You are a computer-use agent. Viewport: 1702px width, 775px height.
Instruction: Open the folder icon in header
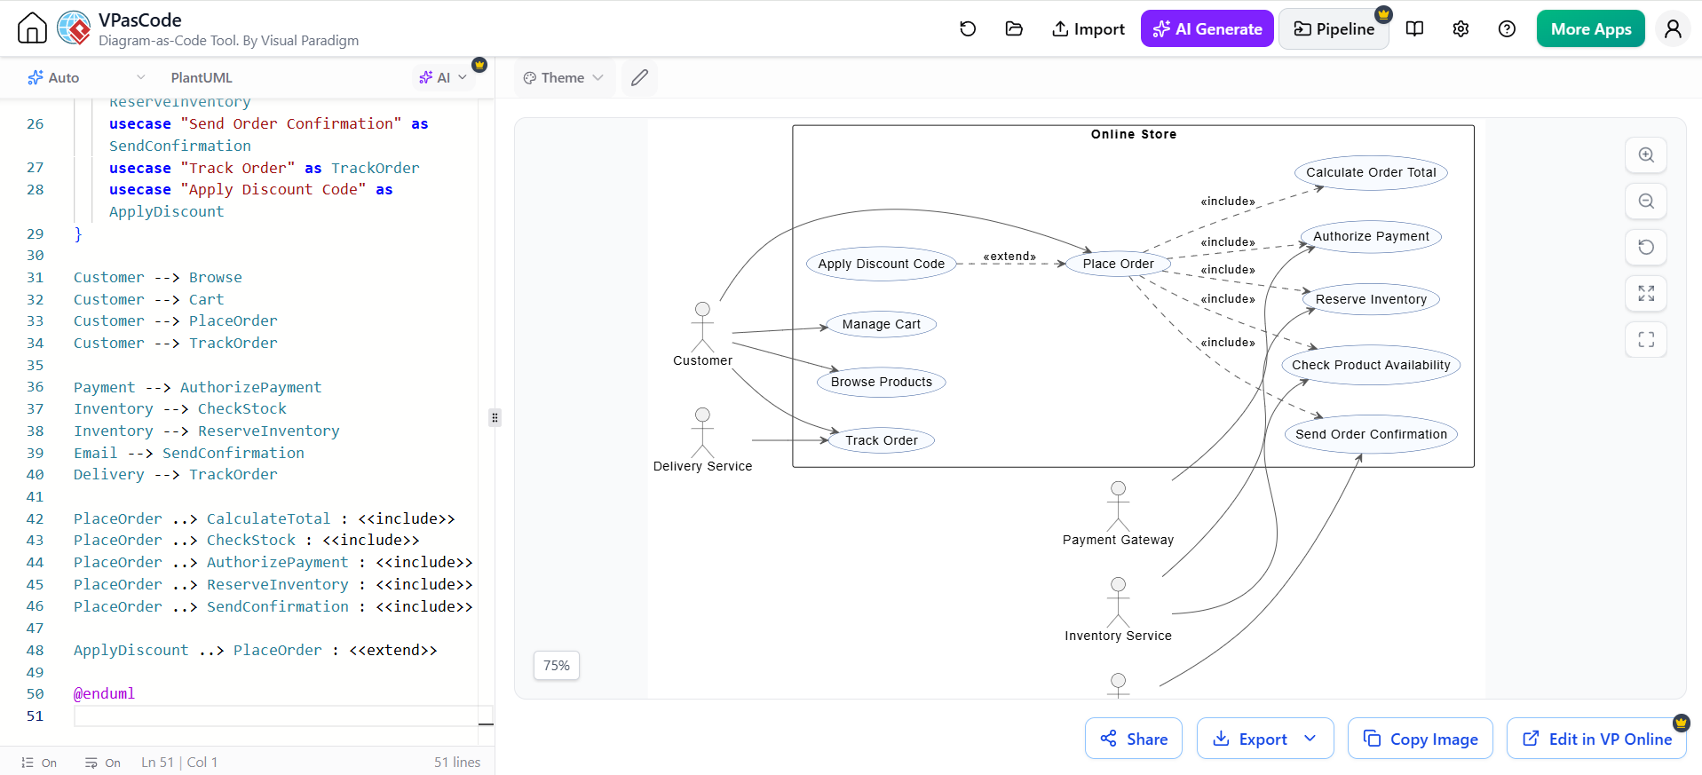click(1014, 29)
